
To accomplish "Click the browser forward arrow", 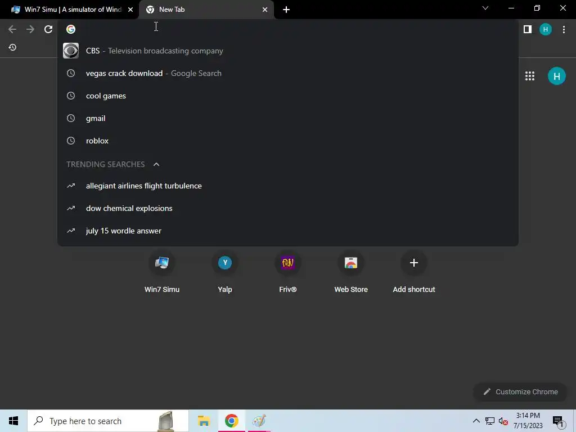I will click(x=30, y=29).
